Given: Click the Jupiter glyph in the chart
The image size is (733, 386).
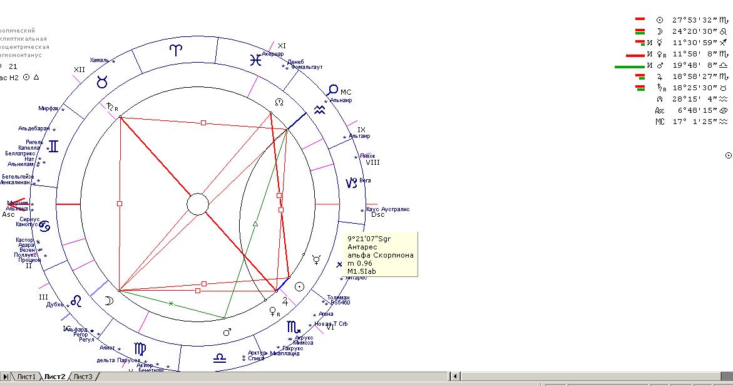Looking at the screenshot, I should pyautogui.click(x=286, y=301).
